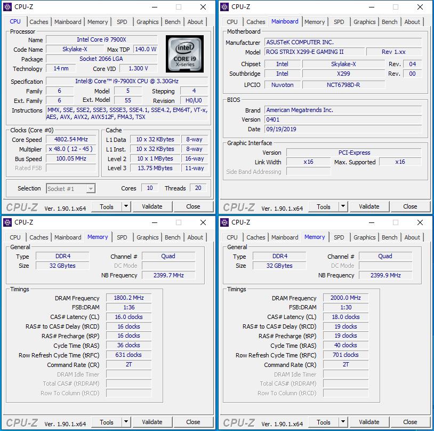This screenshot has width=434, height=431.
Task: Open Mainboard tab in the 1800.2 MHz Memory window
Action: pyautogui.click(x=68, y=237)
